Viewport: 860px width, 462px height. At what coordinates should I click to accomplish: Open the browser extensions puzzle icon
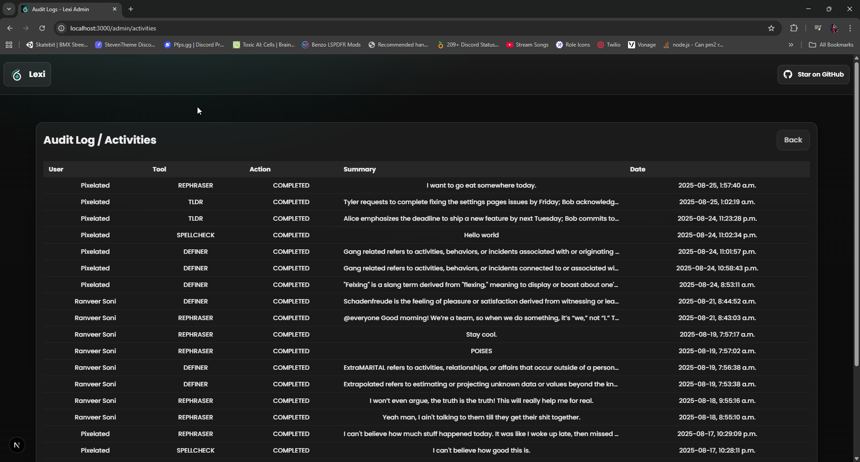click(x=794, y=28)
